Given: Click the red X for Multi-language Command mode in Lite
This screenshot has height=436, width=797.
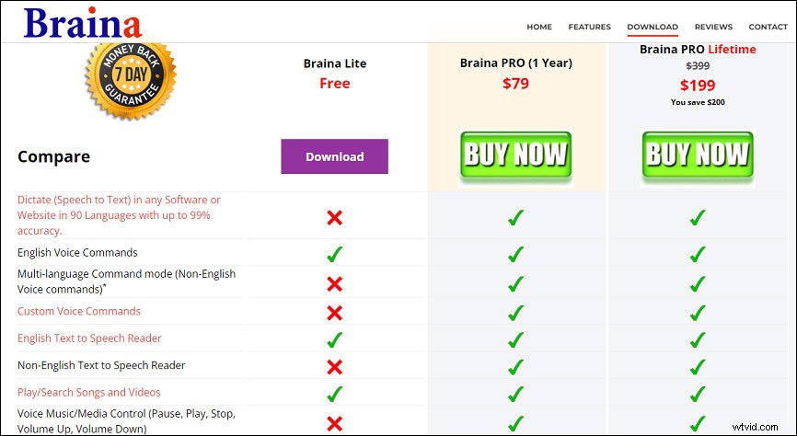Looking at the screenshot, I should point(334,284).
